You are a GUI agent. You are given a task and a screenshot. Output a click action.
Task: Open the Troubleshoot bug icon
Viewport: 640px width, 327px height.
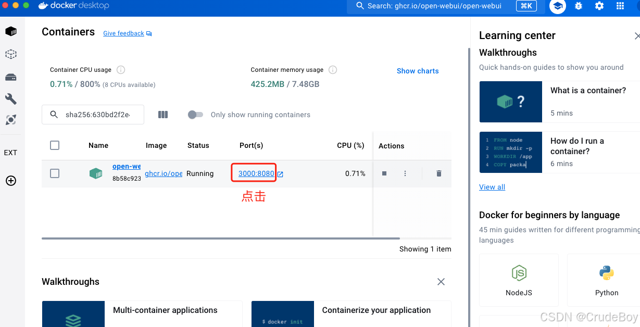[x=579, y=6]
